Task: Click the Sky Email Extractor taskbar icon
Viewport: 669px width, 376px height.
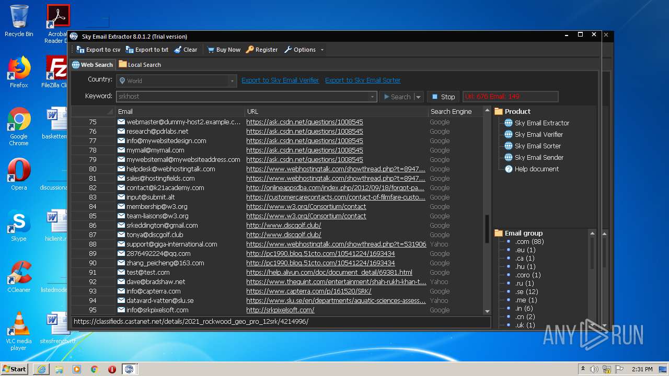Action: pos(129,369)
